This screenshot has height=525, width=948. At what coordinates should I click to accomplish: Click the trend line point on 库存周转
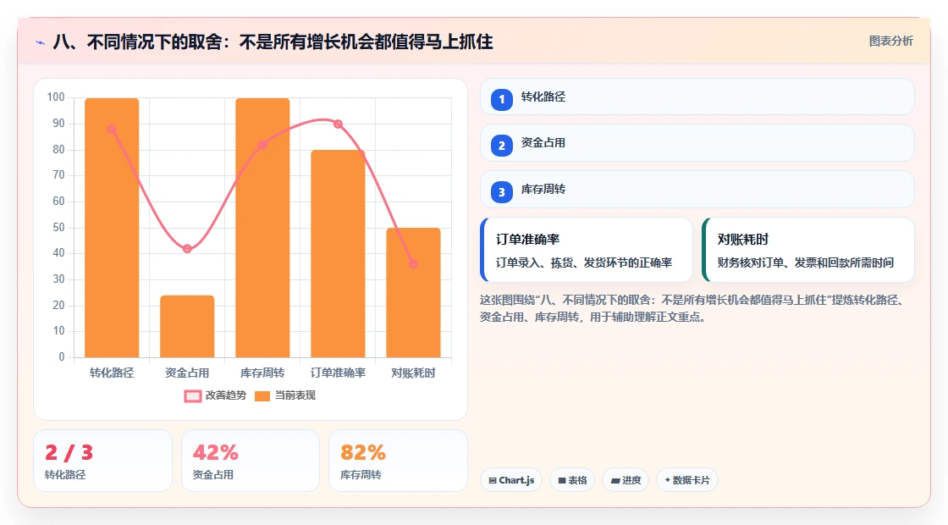point(262,145)
